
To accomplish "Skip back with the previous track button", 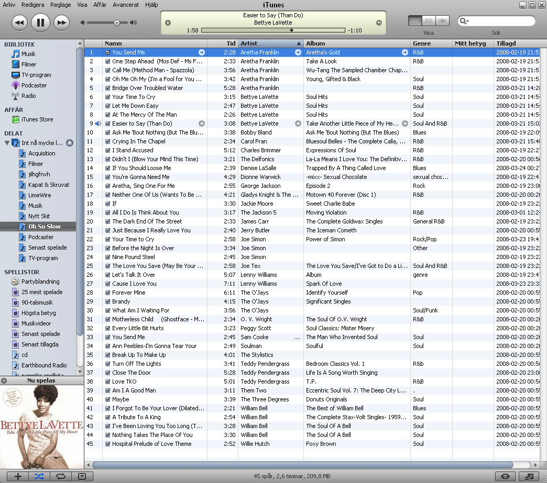I will point(19,23).
